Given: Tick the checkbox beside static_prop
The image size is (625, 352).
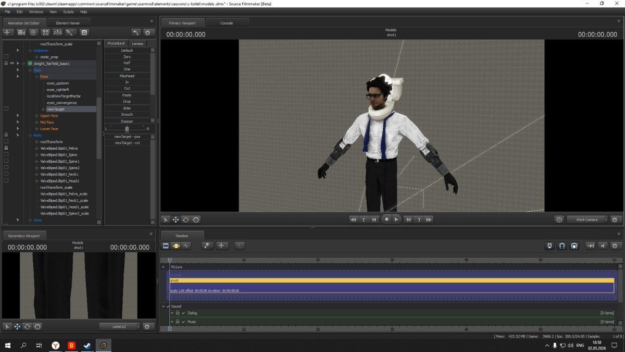Looking at the screenshot, I should (x=6, y=57).
